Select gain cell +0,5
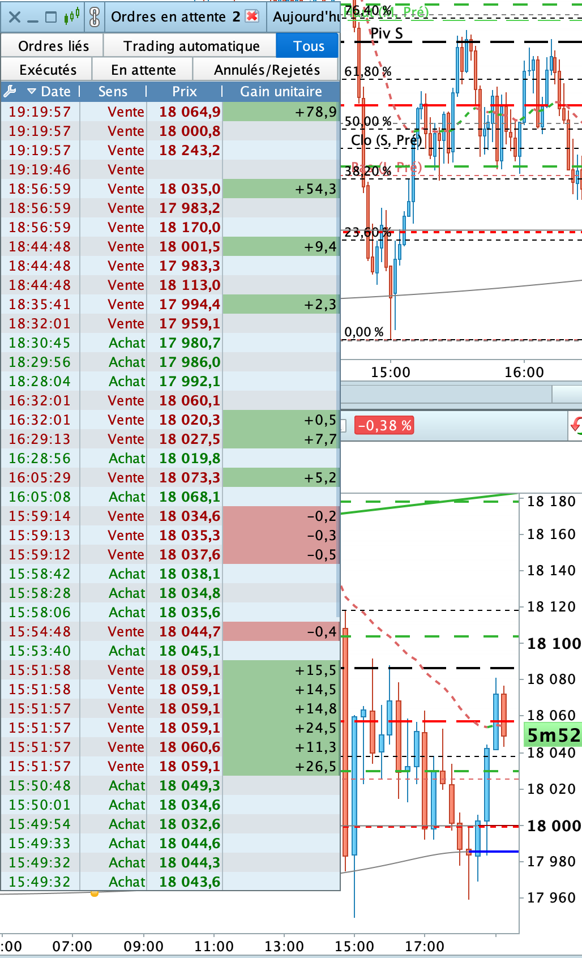This screenshot has height=958, width=582. (281, 420)
